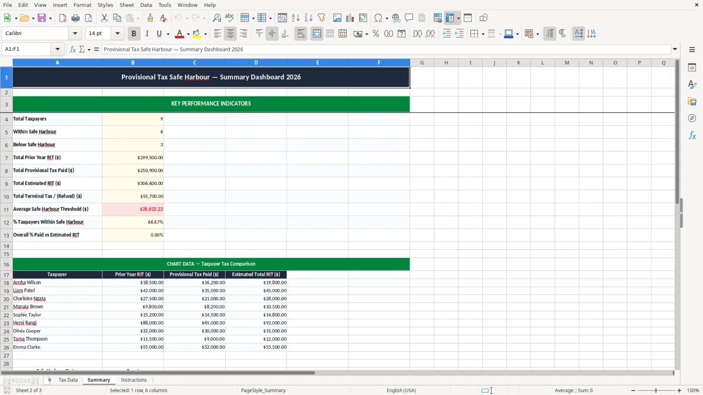Click the Insert Chart icon

click(x=350, y=18)
